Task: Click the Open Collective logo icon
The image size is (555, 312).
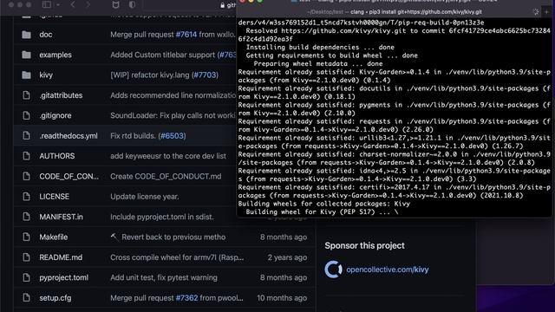Action: (x=333, y=270)
